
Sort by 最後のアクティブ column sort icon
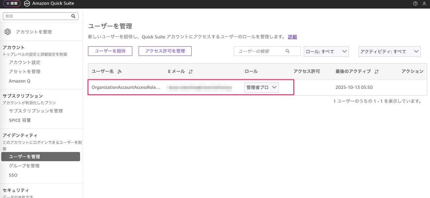coord(377,71)
